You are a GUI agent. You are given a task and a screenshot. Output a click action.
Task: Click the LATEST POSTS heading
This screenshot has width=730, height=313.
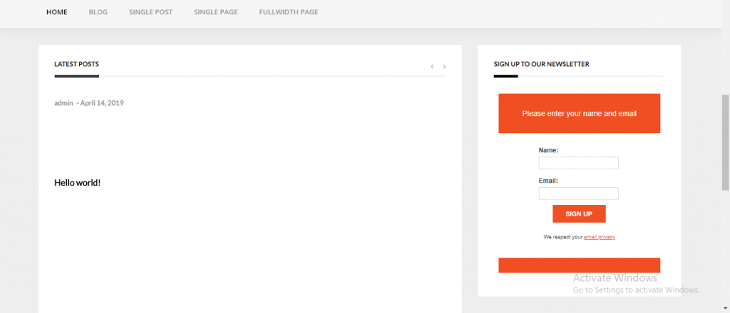click(77, 64)
